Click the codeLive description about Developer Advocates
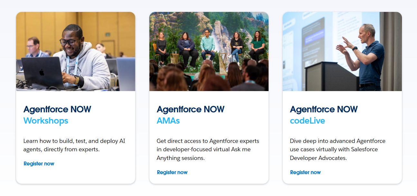The image size is (417, 196). [338, 149]
